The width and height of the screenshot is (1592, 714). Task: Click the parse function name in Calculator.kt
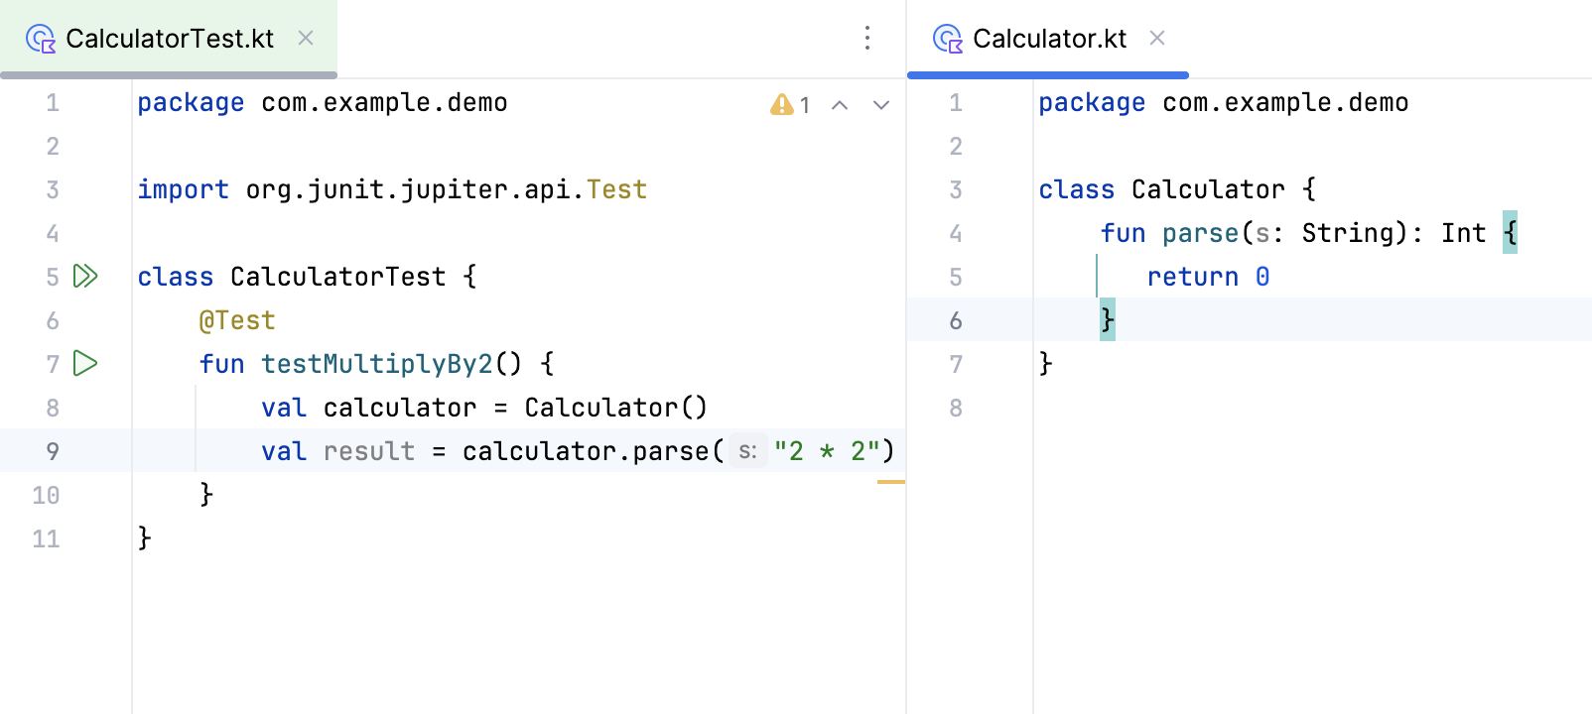(1200, 233)
